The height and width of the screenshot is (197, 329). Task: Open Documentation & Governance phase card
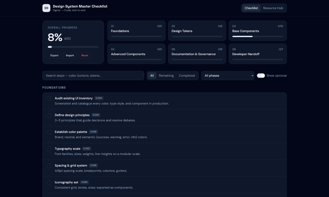point(197,54)
